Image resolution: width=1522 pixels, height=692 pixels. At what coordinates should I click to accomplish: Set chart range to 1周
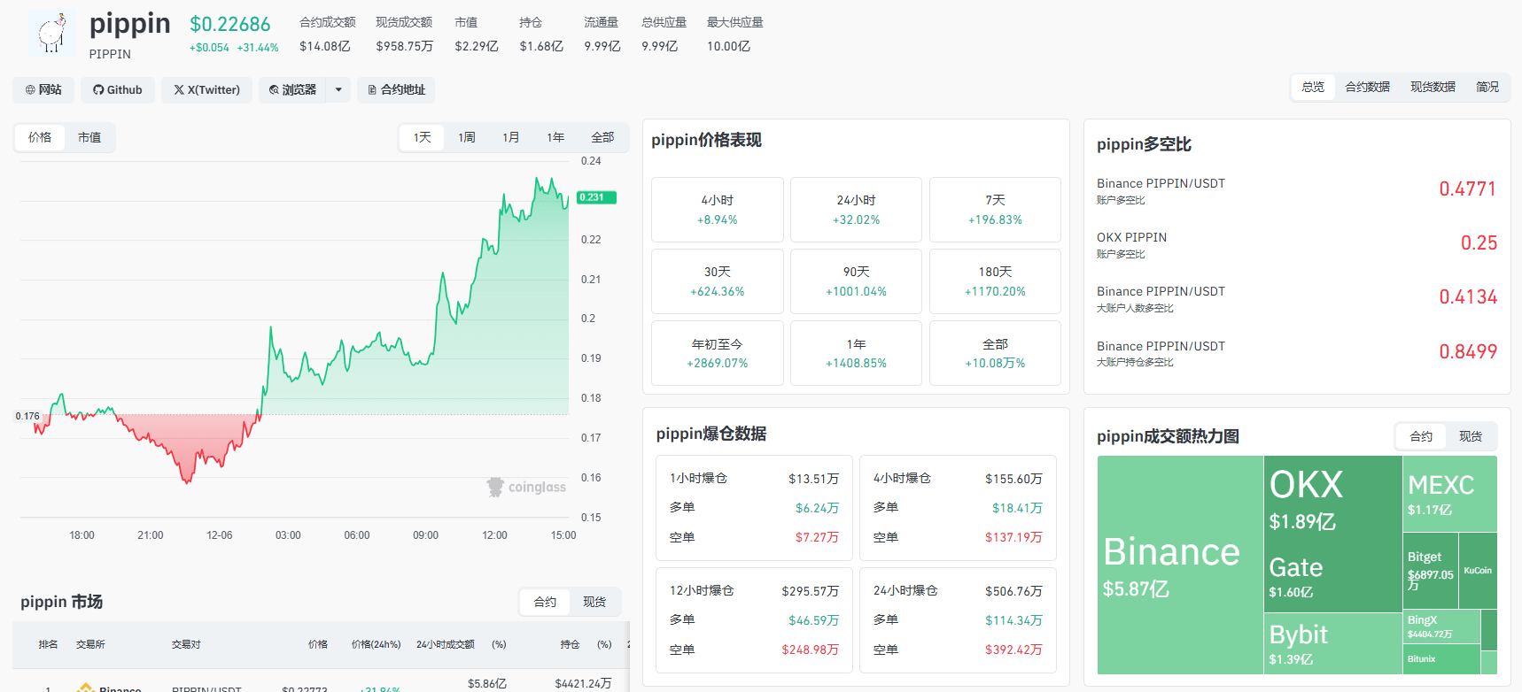[467, 137]
